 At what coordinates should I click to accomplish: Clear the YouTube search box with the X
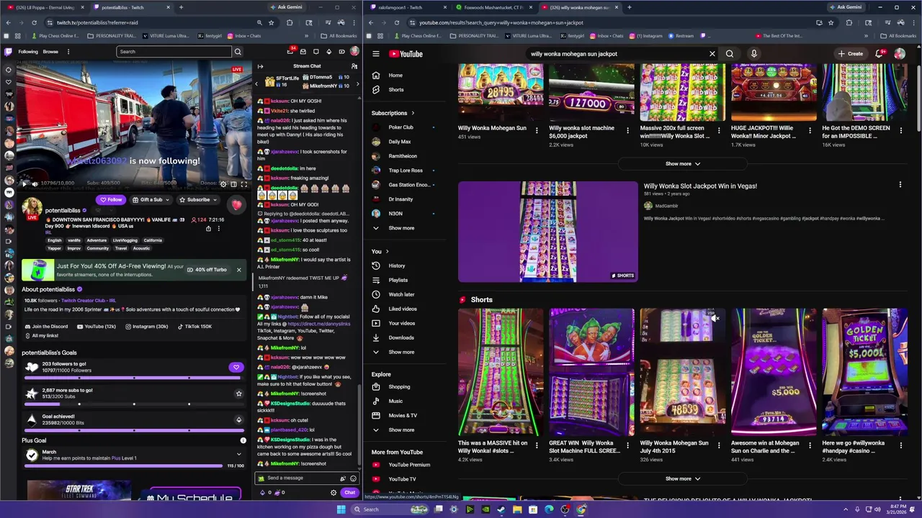tap(712, 54)
